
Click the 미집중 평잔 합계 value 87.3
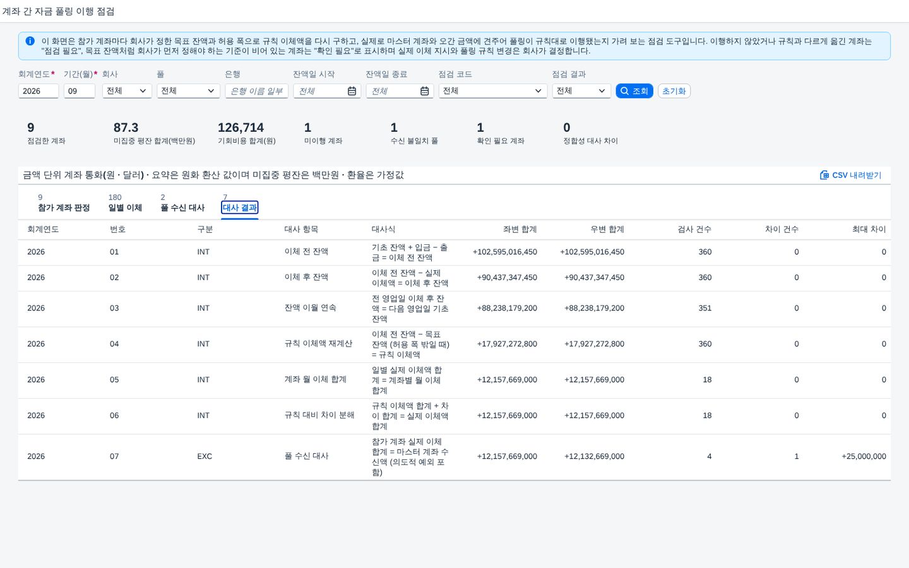pos(126,127)
